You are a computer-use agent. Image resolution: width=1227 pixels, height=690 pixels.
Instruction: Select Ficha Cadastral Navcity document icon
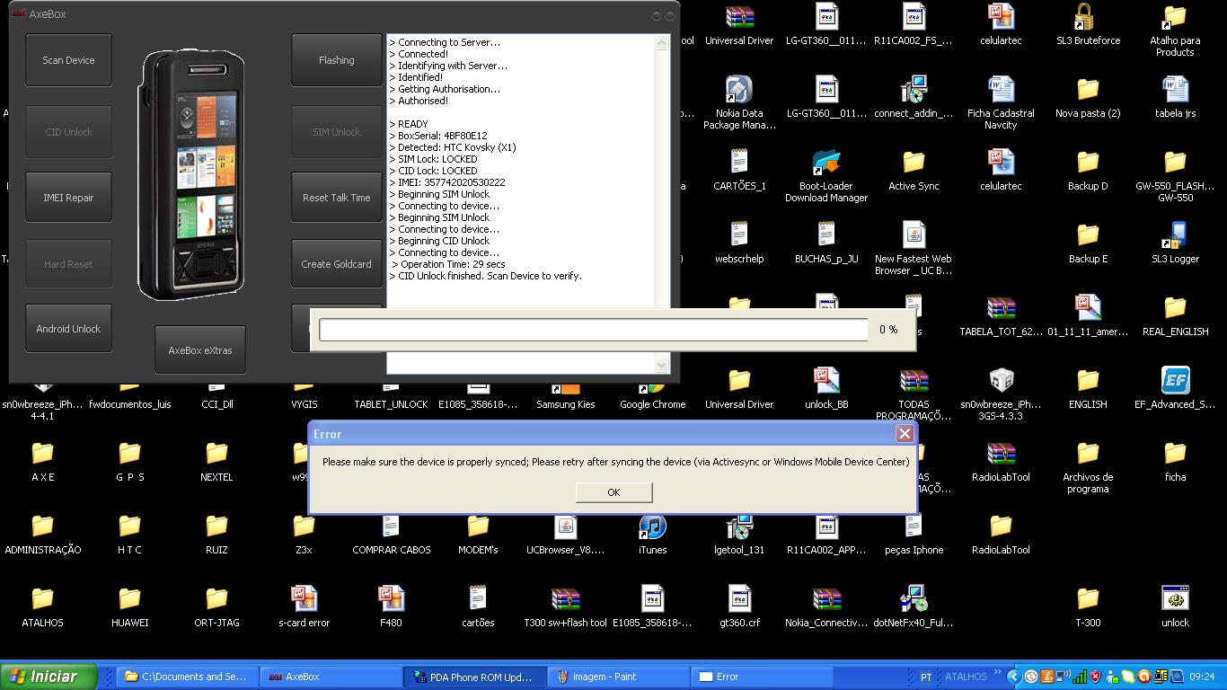point(1001,90)
